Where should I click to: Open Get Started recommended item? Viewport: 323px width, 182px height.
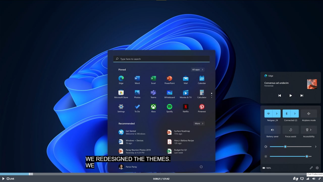tap(132, 132)
